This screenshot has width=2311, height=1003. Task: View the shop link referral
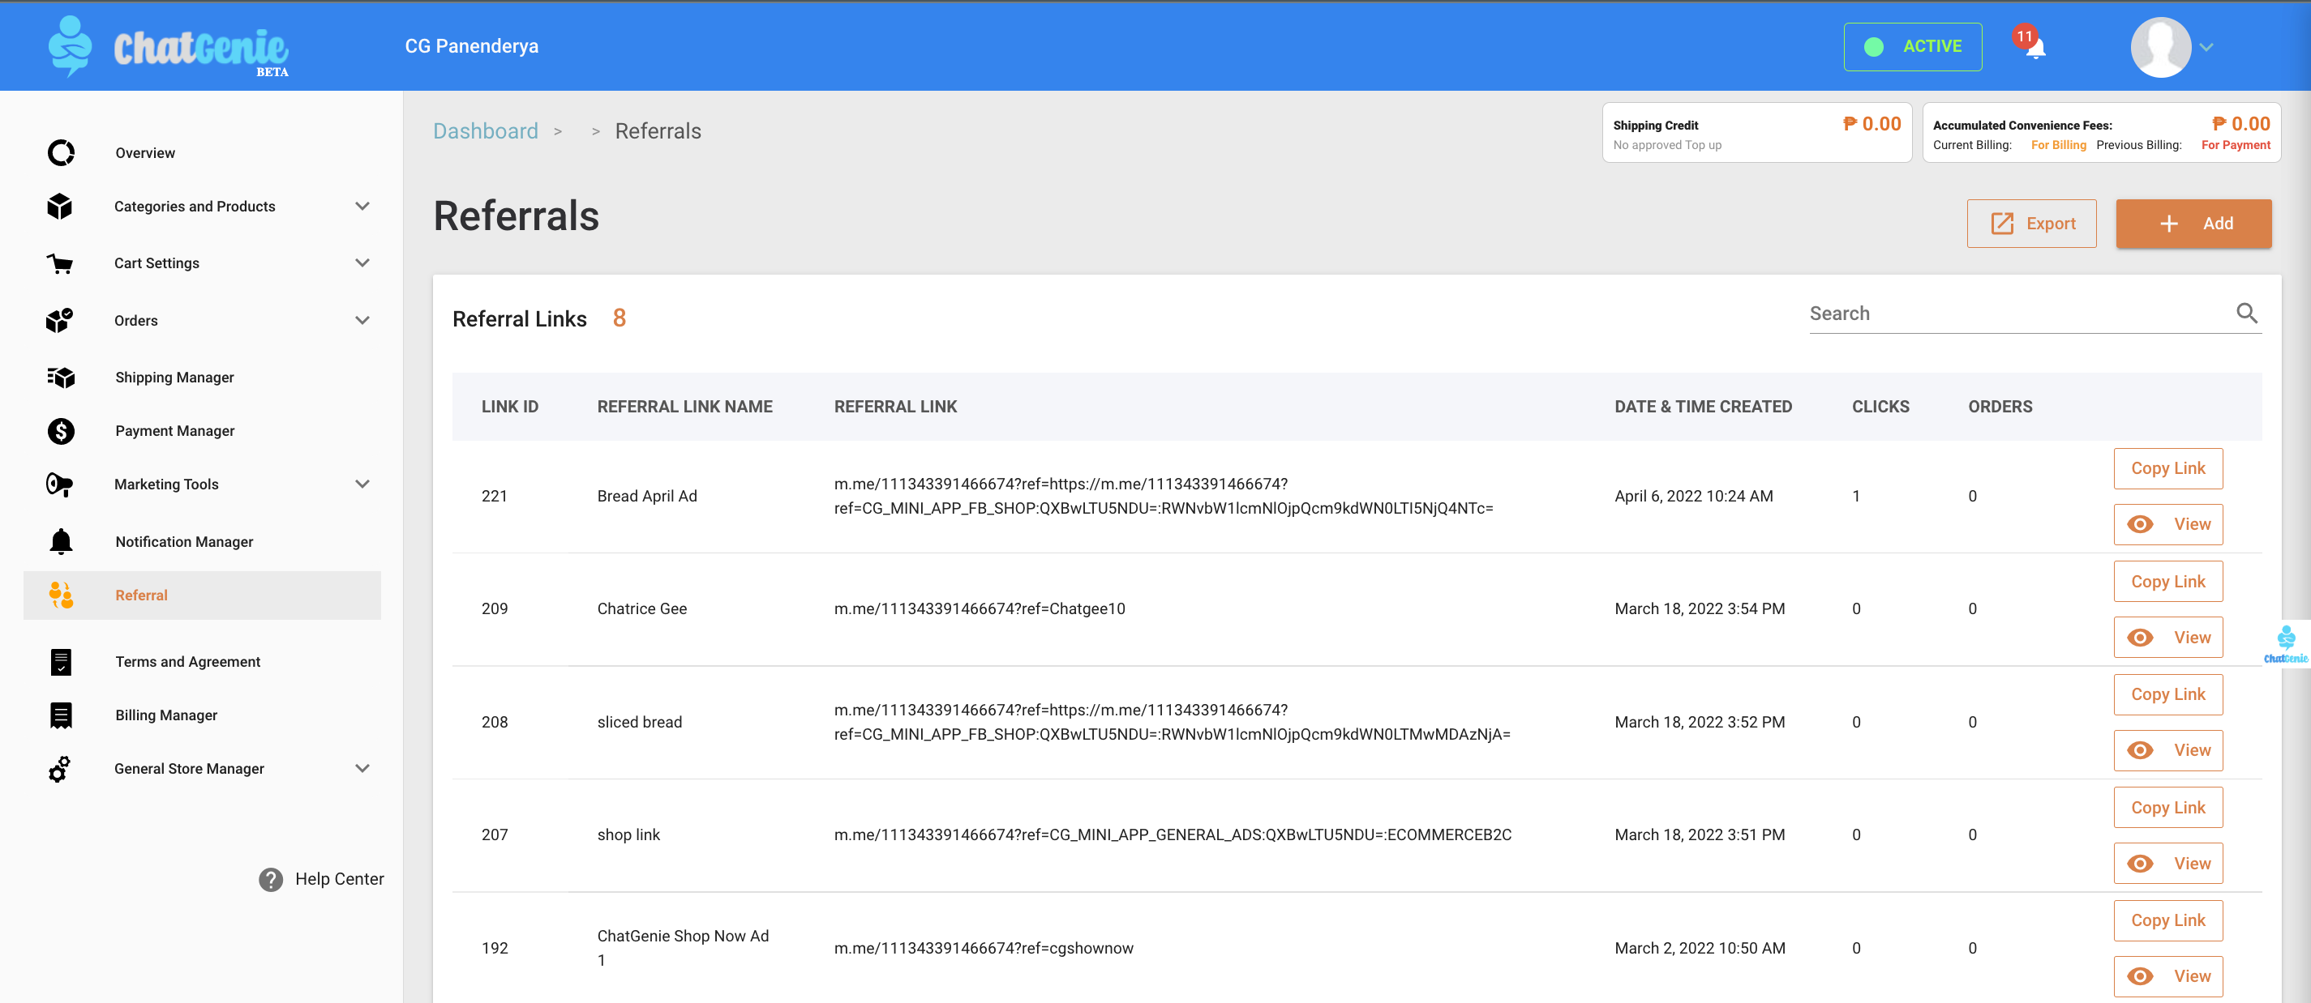[x=2167, y=863]
